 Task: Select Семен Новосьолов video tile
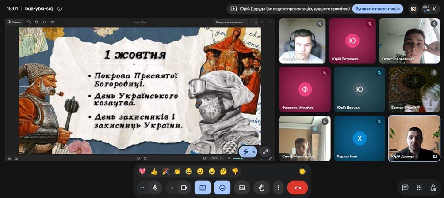[x=305, y=138]
